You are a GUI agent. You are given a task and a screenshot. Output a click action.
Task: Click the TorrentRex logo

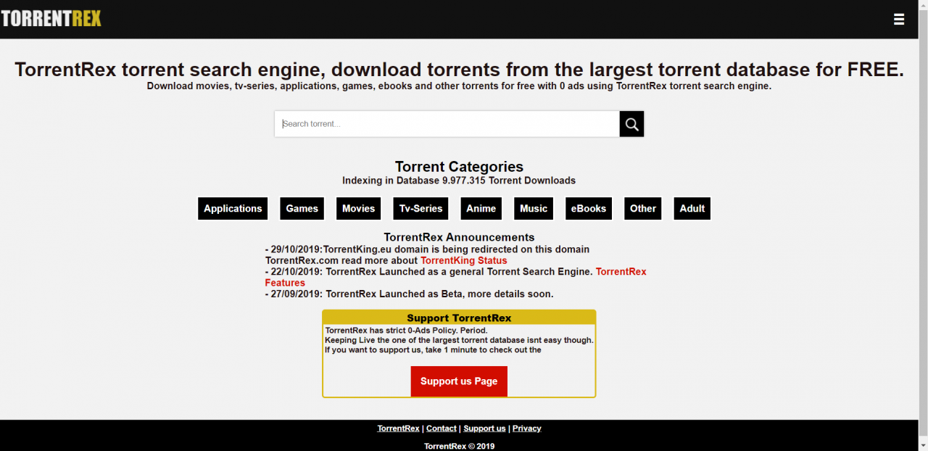(51, 19)
